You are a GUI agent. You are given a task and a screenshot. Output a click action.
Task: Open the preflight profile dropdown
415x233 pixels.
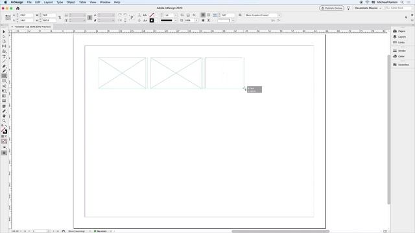point(89,231)
